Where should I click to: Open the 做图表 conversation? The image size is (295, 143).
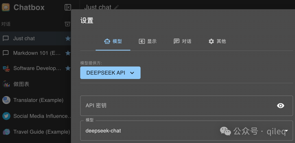tap(35, 84)
